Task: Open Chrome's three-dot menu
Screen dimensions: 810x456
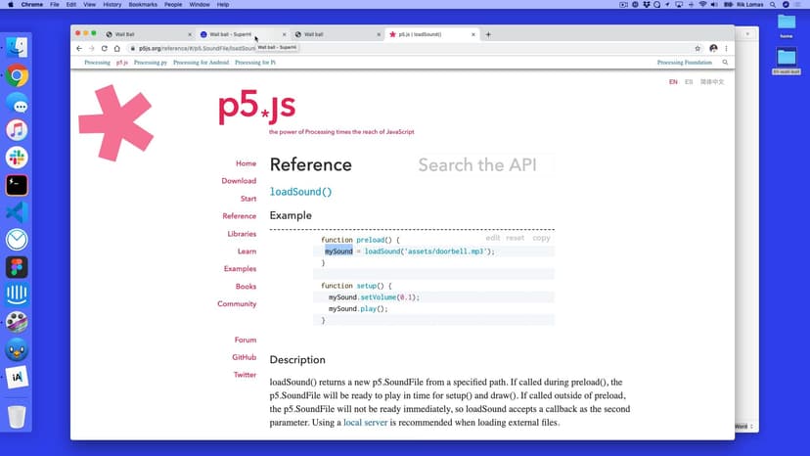Action: (726, 48)
